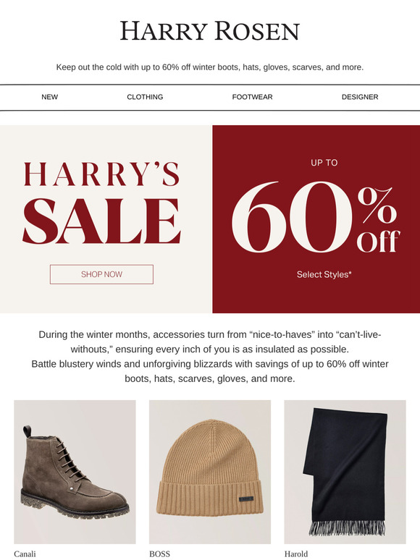Image resolution: width=420 pixels, height=560 pixels.
Task: Open the Harold product name link
Action: [x=296, y=554]
